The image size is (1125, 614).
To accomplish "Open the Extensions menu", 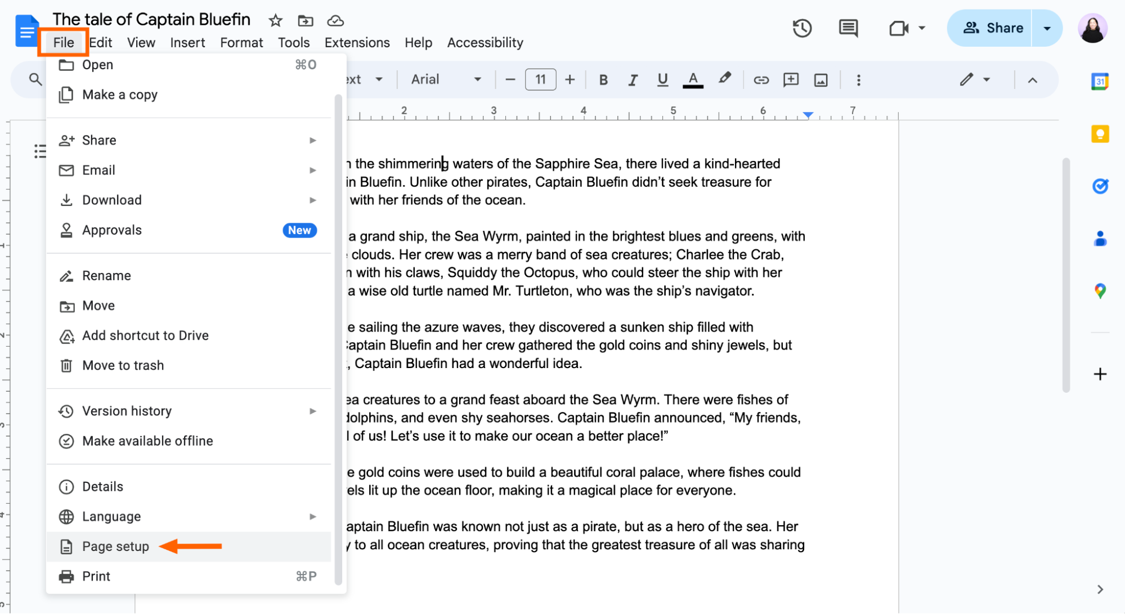I will point(356,42).
